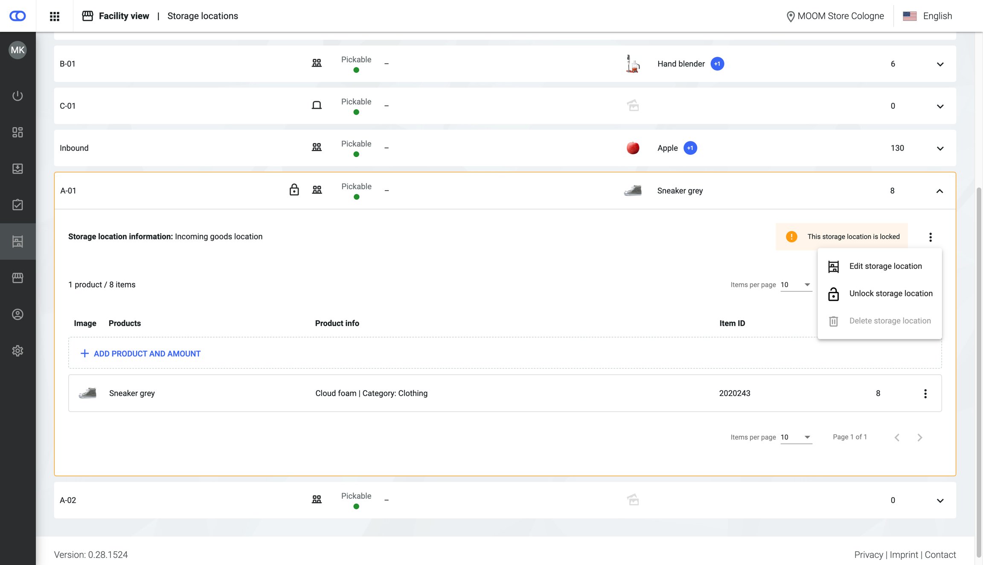
Task: Open the settings gear in sidebar
Action: point(17,351)
